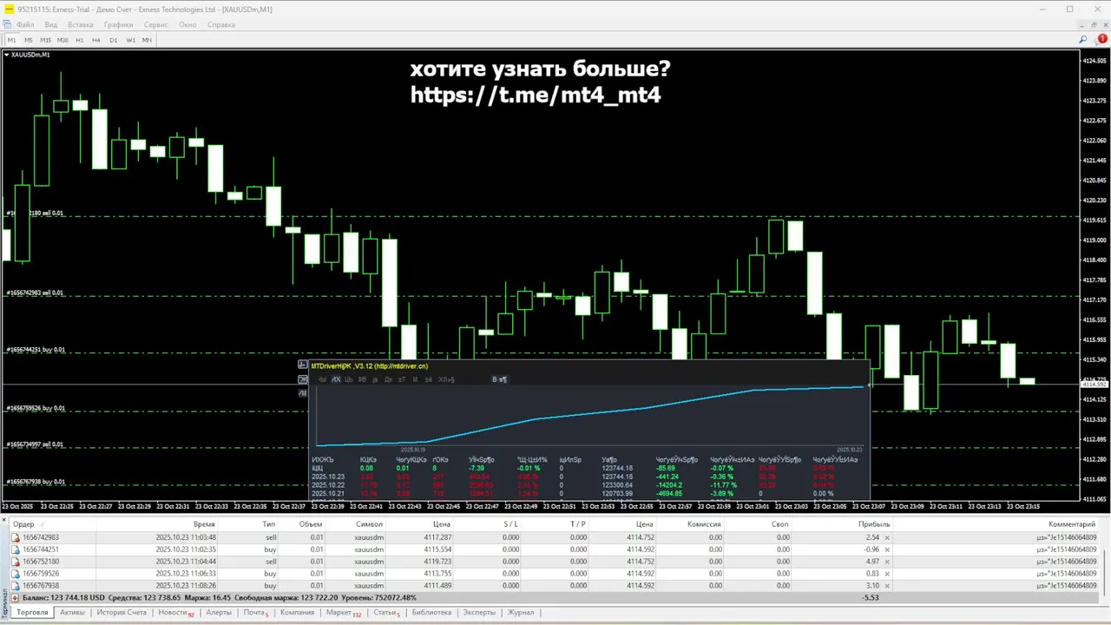Select the M1 timeframe button

point(12,40)
